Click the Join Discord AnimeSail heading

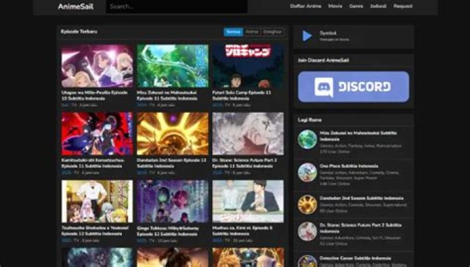click(x=323, y=60)
